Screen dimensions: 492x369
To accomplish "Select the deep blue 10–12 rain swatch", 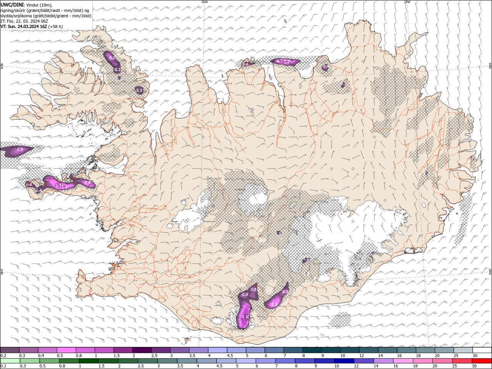I will click(344, 361).
